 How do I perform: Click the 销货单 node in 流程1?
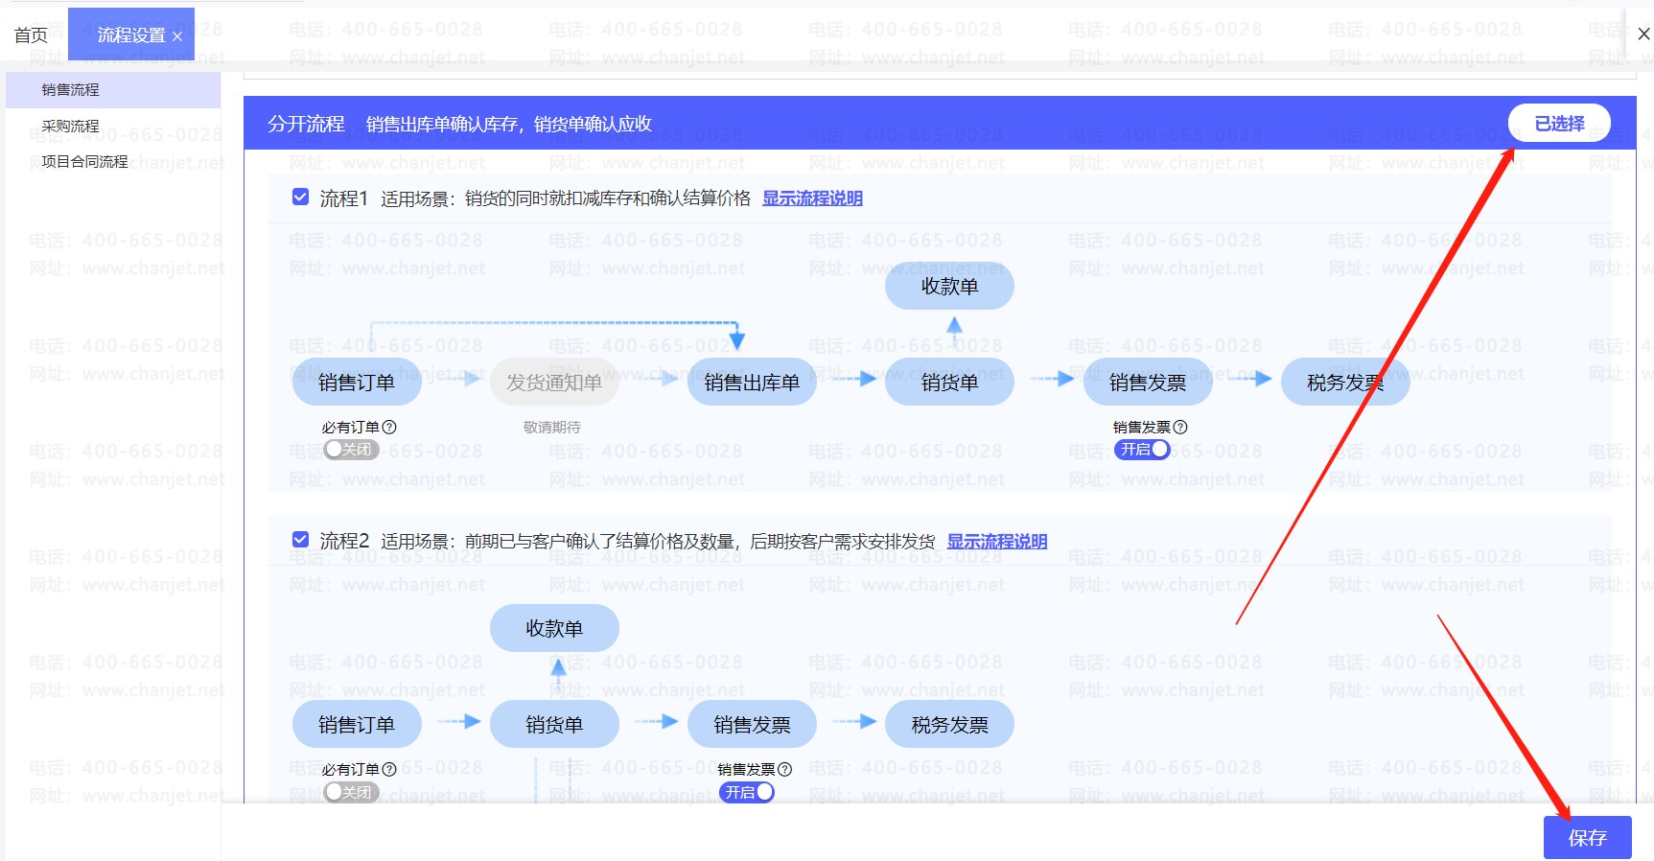(949, 383)
